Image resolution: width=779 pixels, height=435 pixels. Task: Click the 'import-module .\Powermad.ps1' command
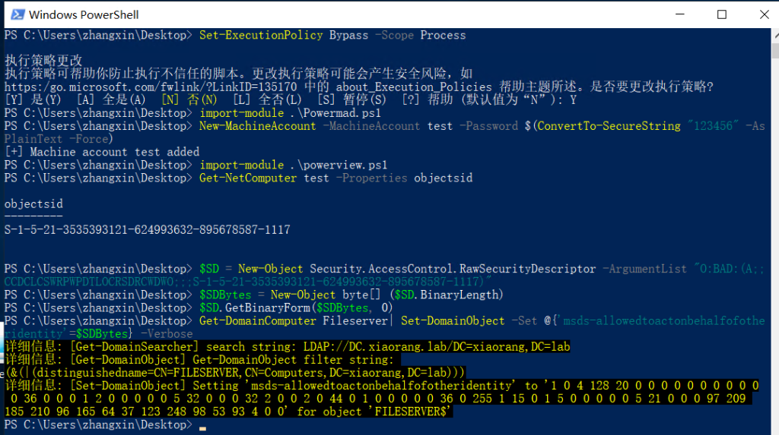click(290, 113)
